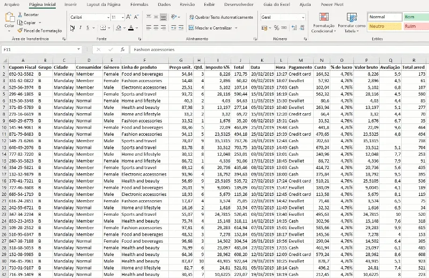429x278 pixels.
Task: Open Formatação Condicional menu
Action: pyautogui.click(x=324, y=23)
